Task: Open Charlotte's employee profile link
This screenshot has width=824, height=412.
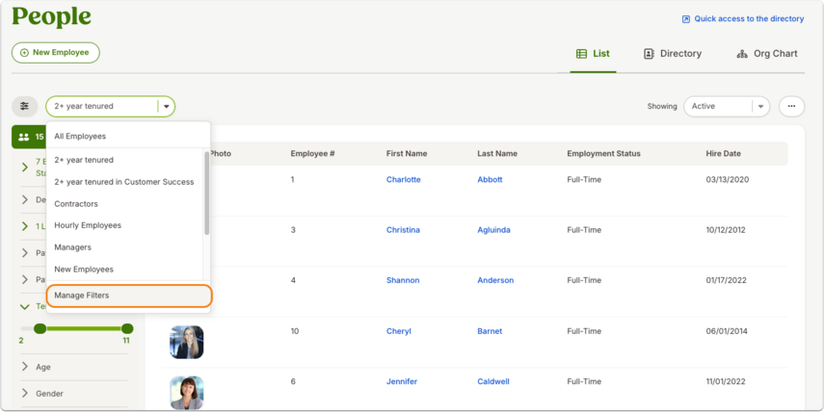Action: (403, 179)
